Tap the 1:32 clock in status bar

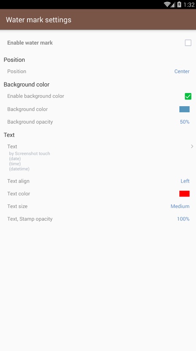[x=189, y=5]
